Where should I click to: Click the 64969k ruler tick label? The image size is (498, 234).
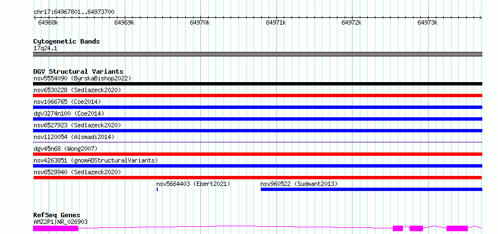click(x=124, y=22)
